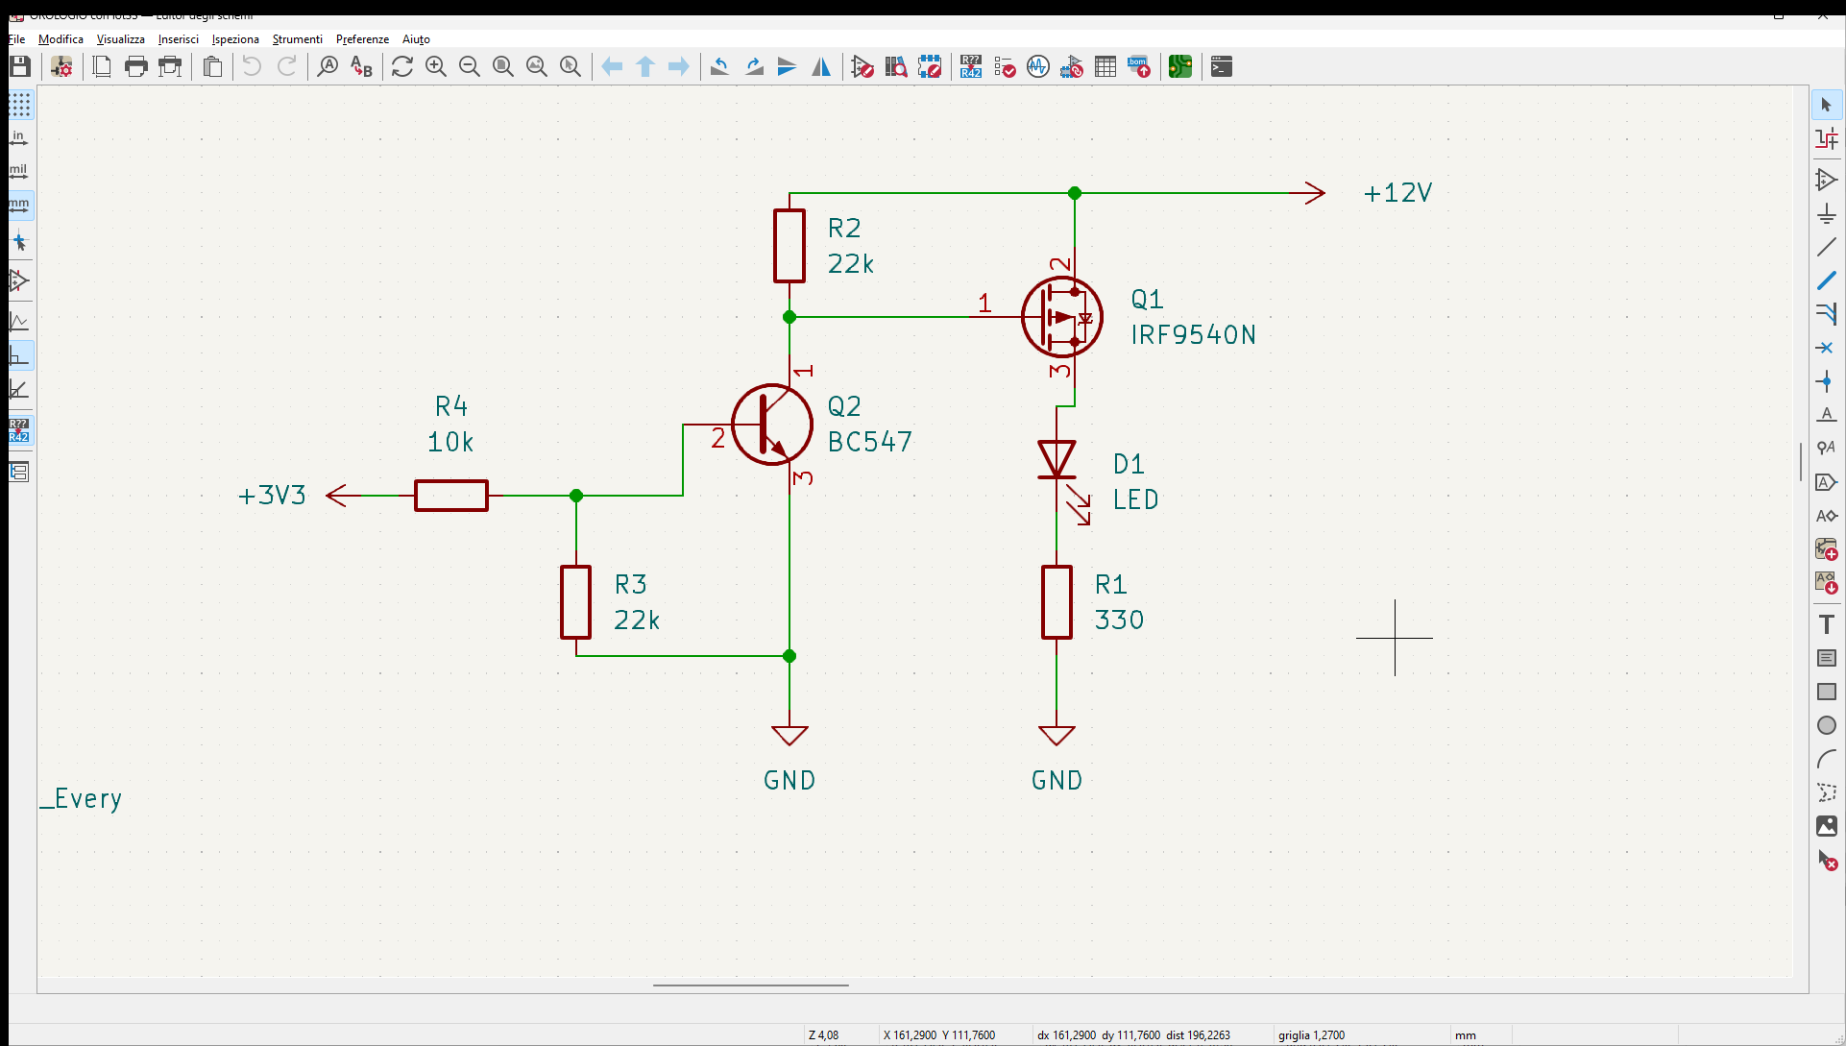Switch units to millimeters
The height and width of the screenshot is (1046, 1846).
(x=18, y=205)
